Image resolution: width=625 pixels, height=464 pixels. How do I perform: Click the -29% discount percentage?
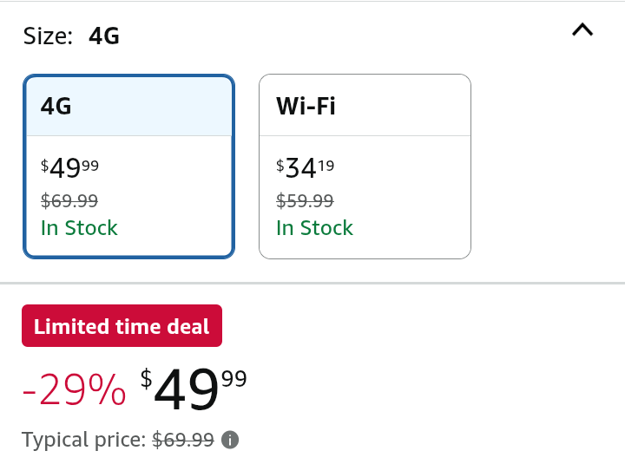coord(74,391)
